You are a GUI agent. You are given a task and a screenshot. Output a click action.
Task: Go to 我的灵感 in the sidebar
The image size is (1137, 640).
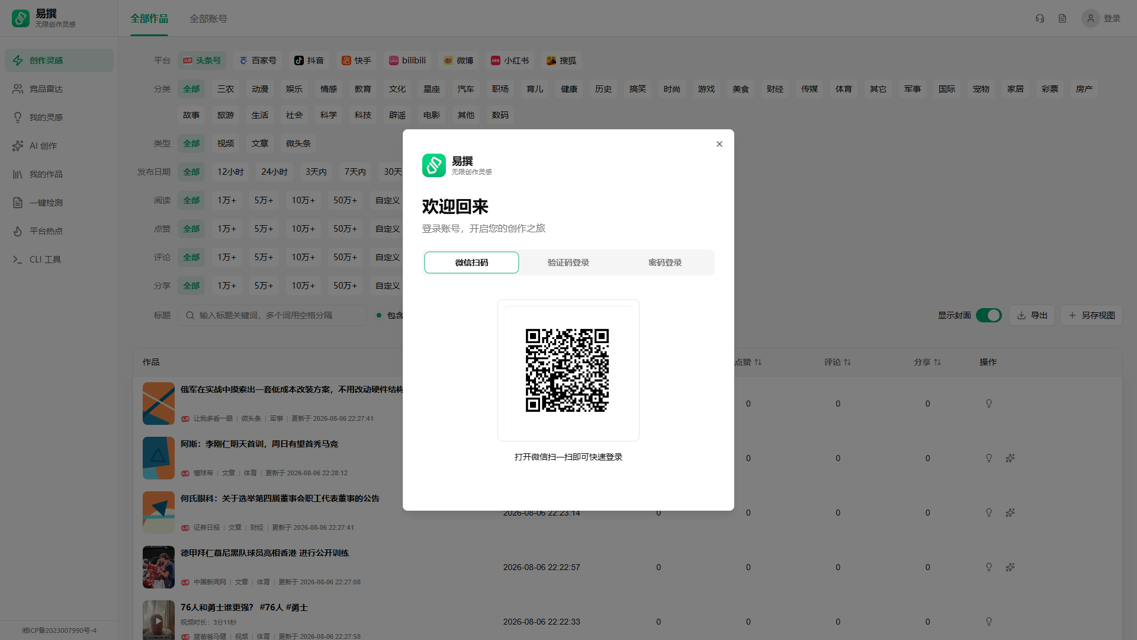pos(59,117)
